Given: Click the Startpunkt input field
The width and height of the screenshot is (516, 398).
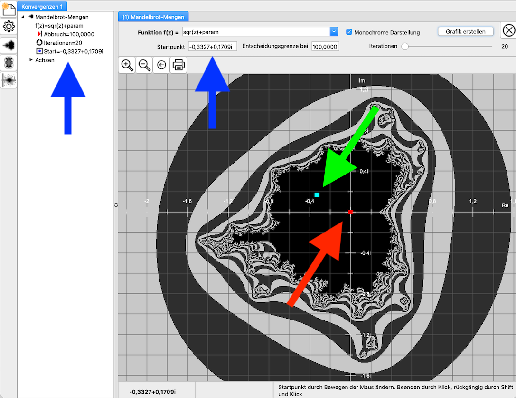Looking at the screenshot, I should pyautogui.click(x=212, y=47).
